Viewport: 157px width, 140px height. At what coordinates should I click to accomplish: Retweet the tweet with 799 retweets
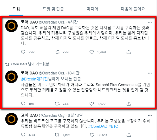point(57,52)
